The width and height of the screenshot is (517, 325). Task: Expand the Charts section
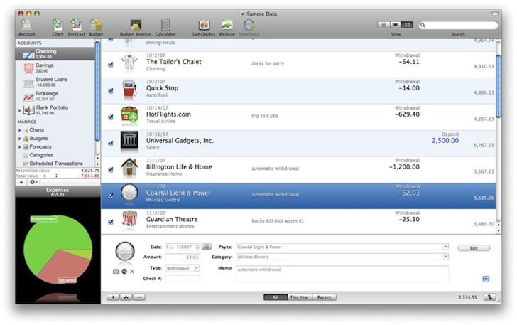tap(19, 130)
